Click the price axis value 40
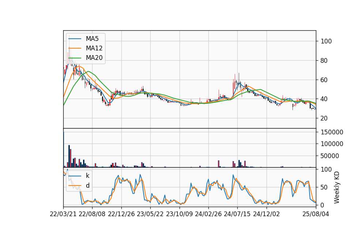This screenshot has width=351, height=252. 324,99
